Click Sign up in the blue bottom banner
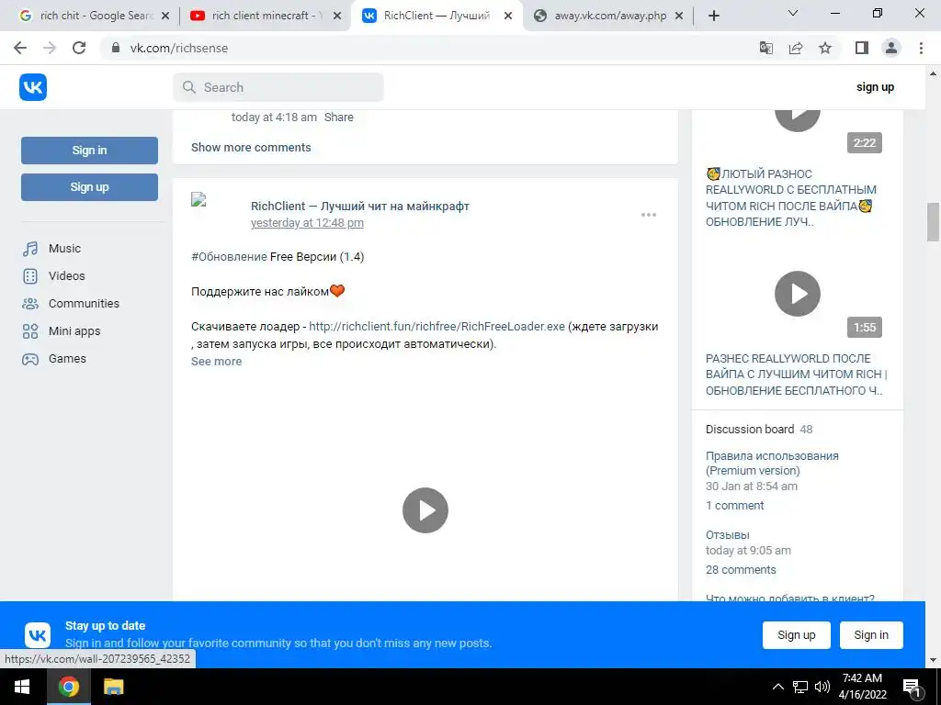Image resolution: width=941 pixels, height=705 pixels. pos(797,635)
